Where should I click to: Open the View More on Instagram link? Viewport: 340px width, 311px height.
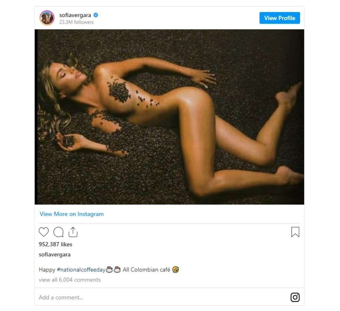coord(72,214)
